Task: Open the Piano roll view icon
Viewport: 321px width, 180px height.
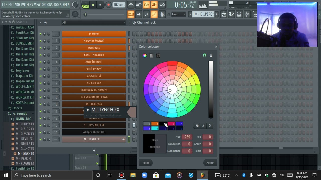Action: tap(231, 14)
